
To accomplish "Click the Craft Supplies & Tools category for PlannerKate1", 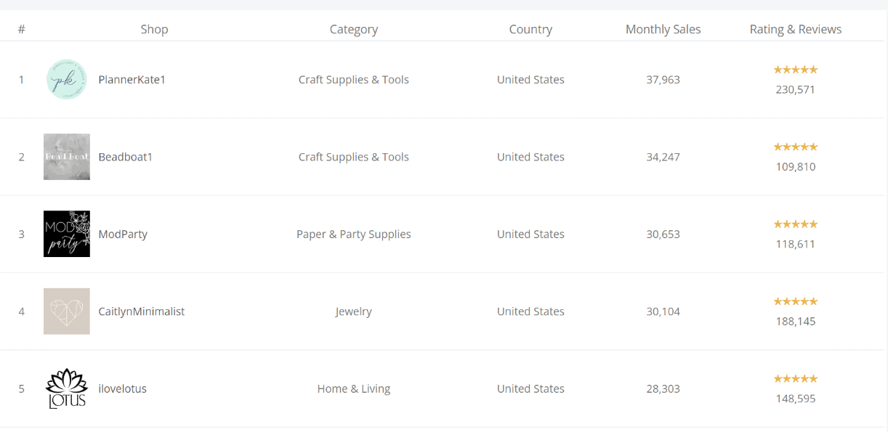I will (354, 79).
